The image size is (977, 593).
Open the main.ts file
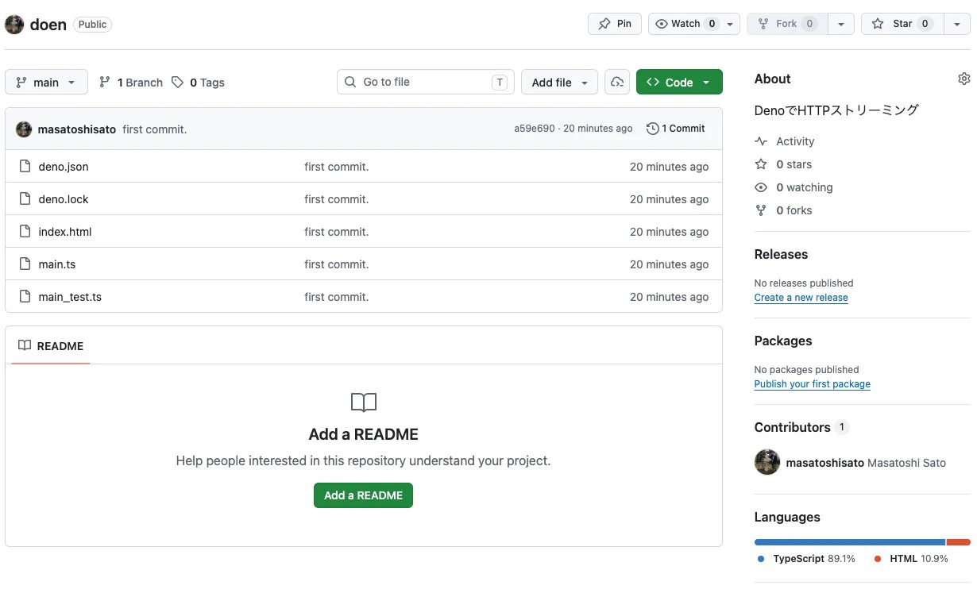(x=57, y=264)
